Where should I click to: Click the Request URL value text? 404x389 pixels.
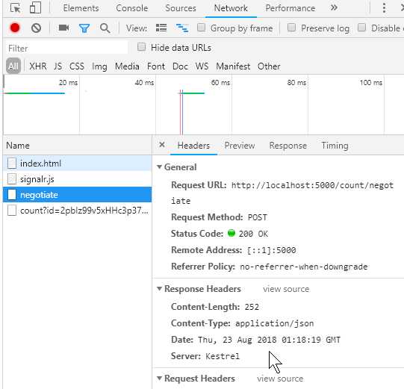(282, 193)
